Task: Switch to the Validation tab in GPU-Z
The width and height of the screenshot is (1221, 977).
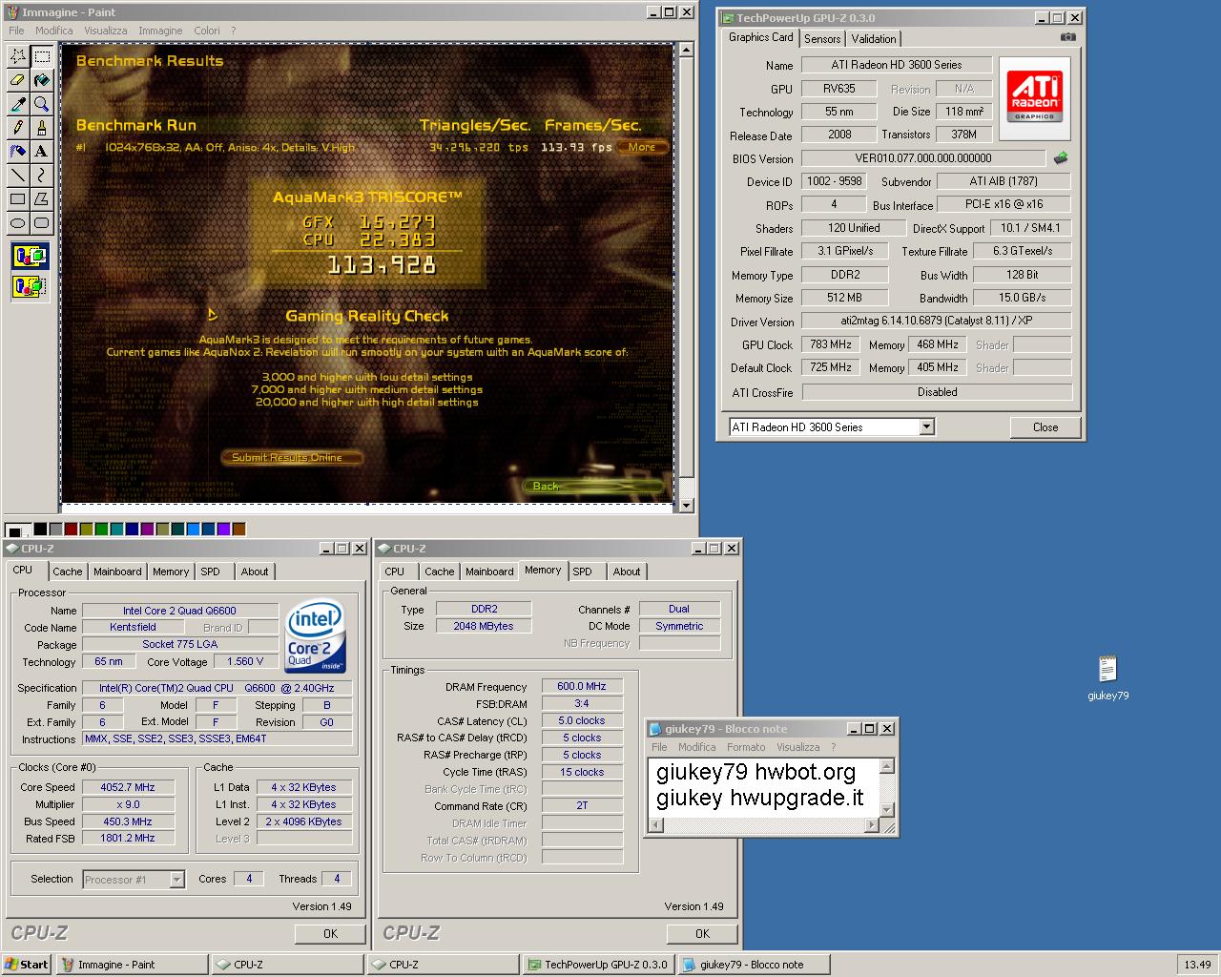Action: tap(874, 39)
